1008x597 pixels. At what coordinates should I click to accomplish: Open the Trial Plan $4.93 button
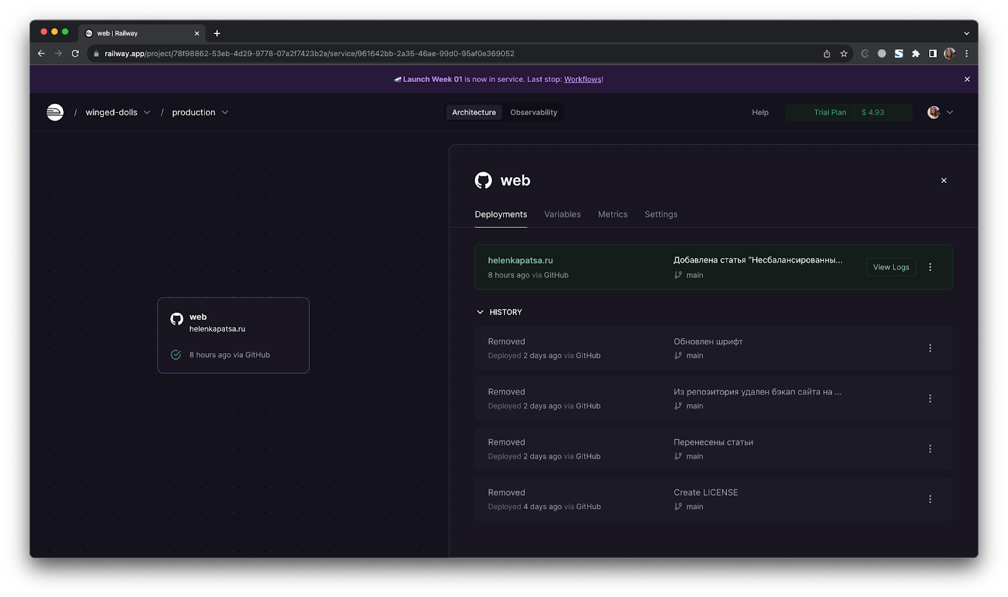tap(849, 112)
